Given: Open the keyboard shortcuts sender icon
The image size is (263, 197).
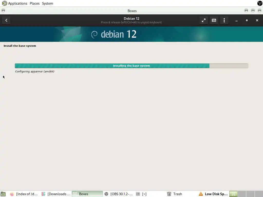Looking at the screenshot, I should point(214,20).
